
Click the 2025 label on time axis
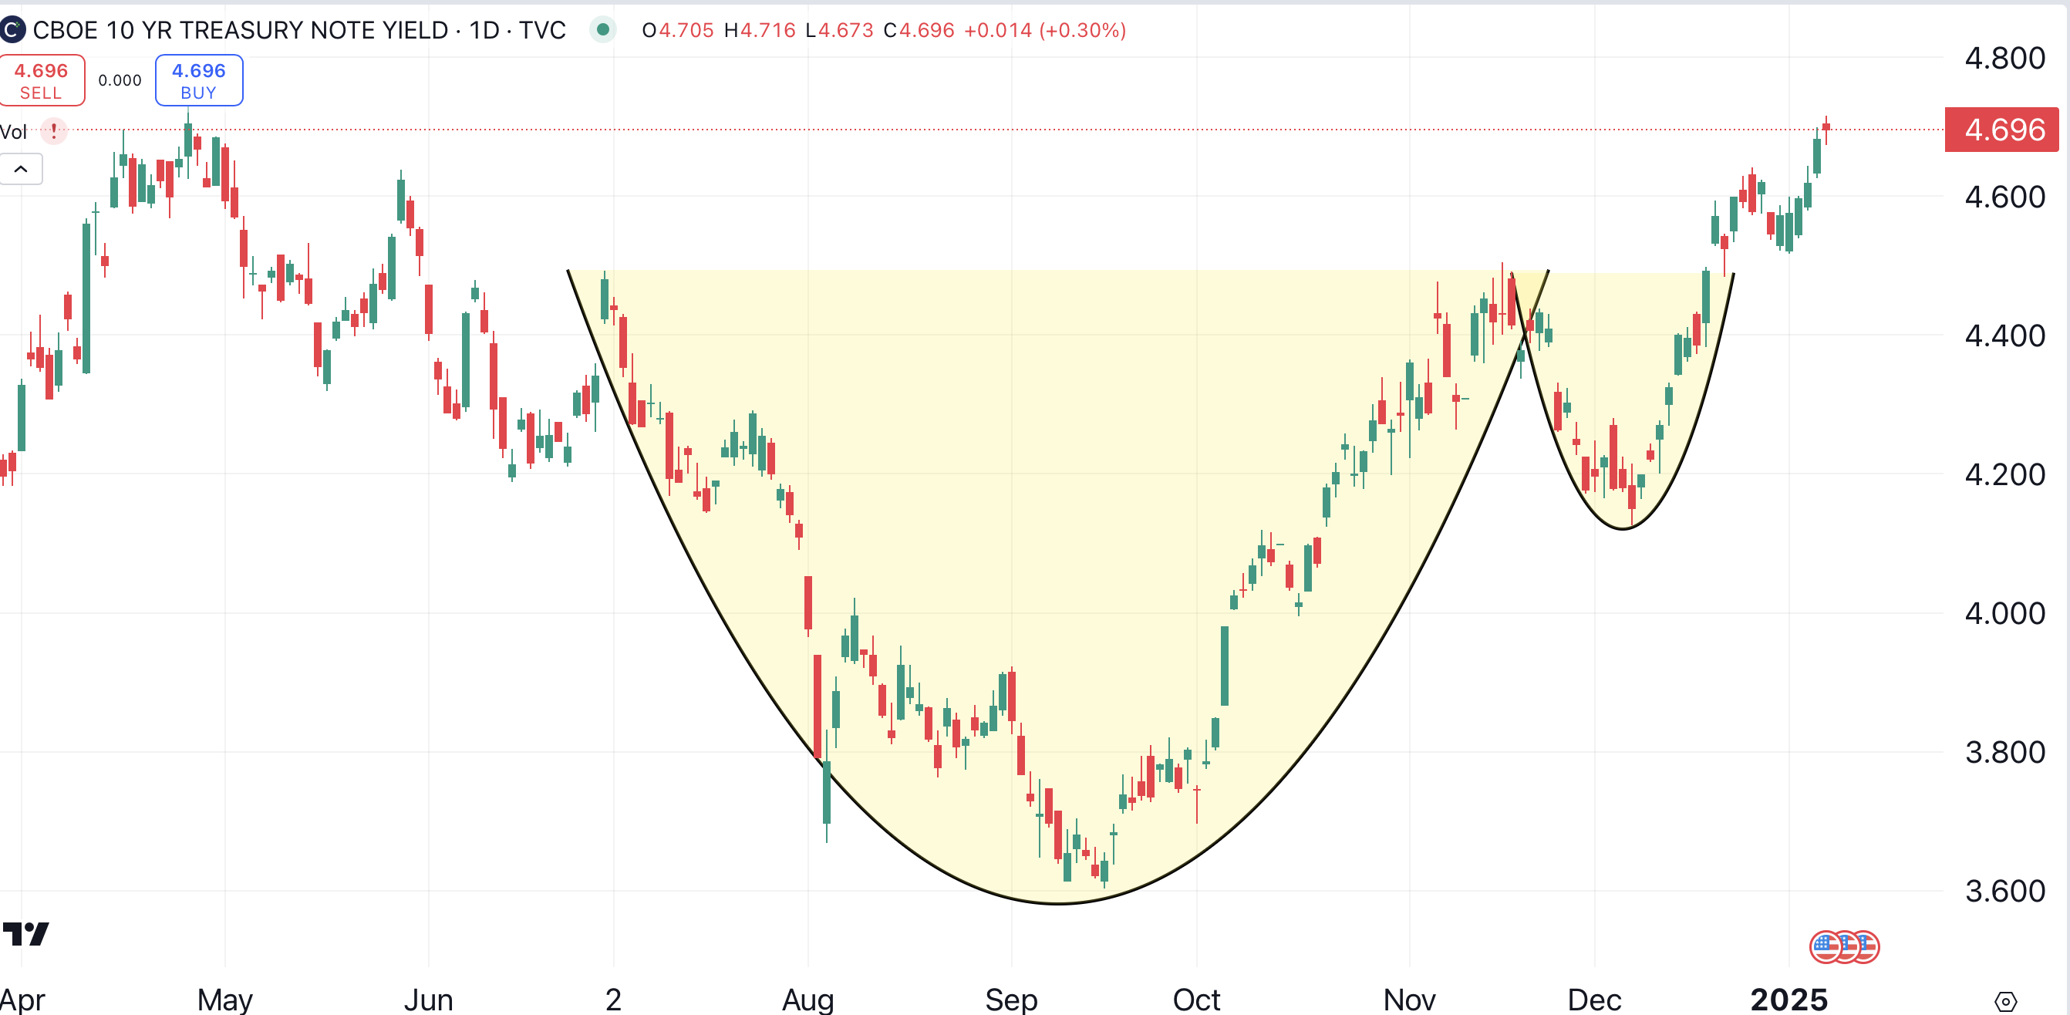click(1788, 1000)
